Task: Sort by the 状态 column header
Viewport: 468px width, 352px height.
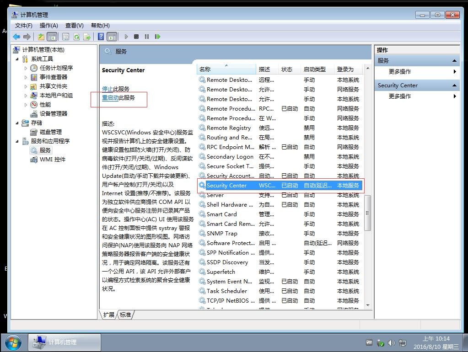Action: tap(290, 69)
